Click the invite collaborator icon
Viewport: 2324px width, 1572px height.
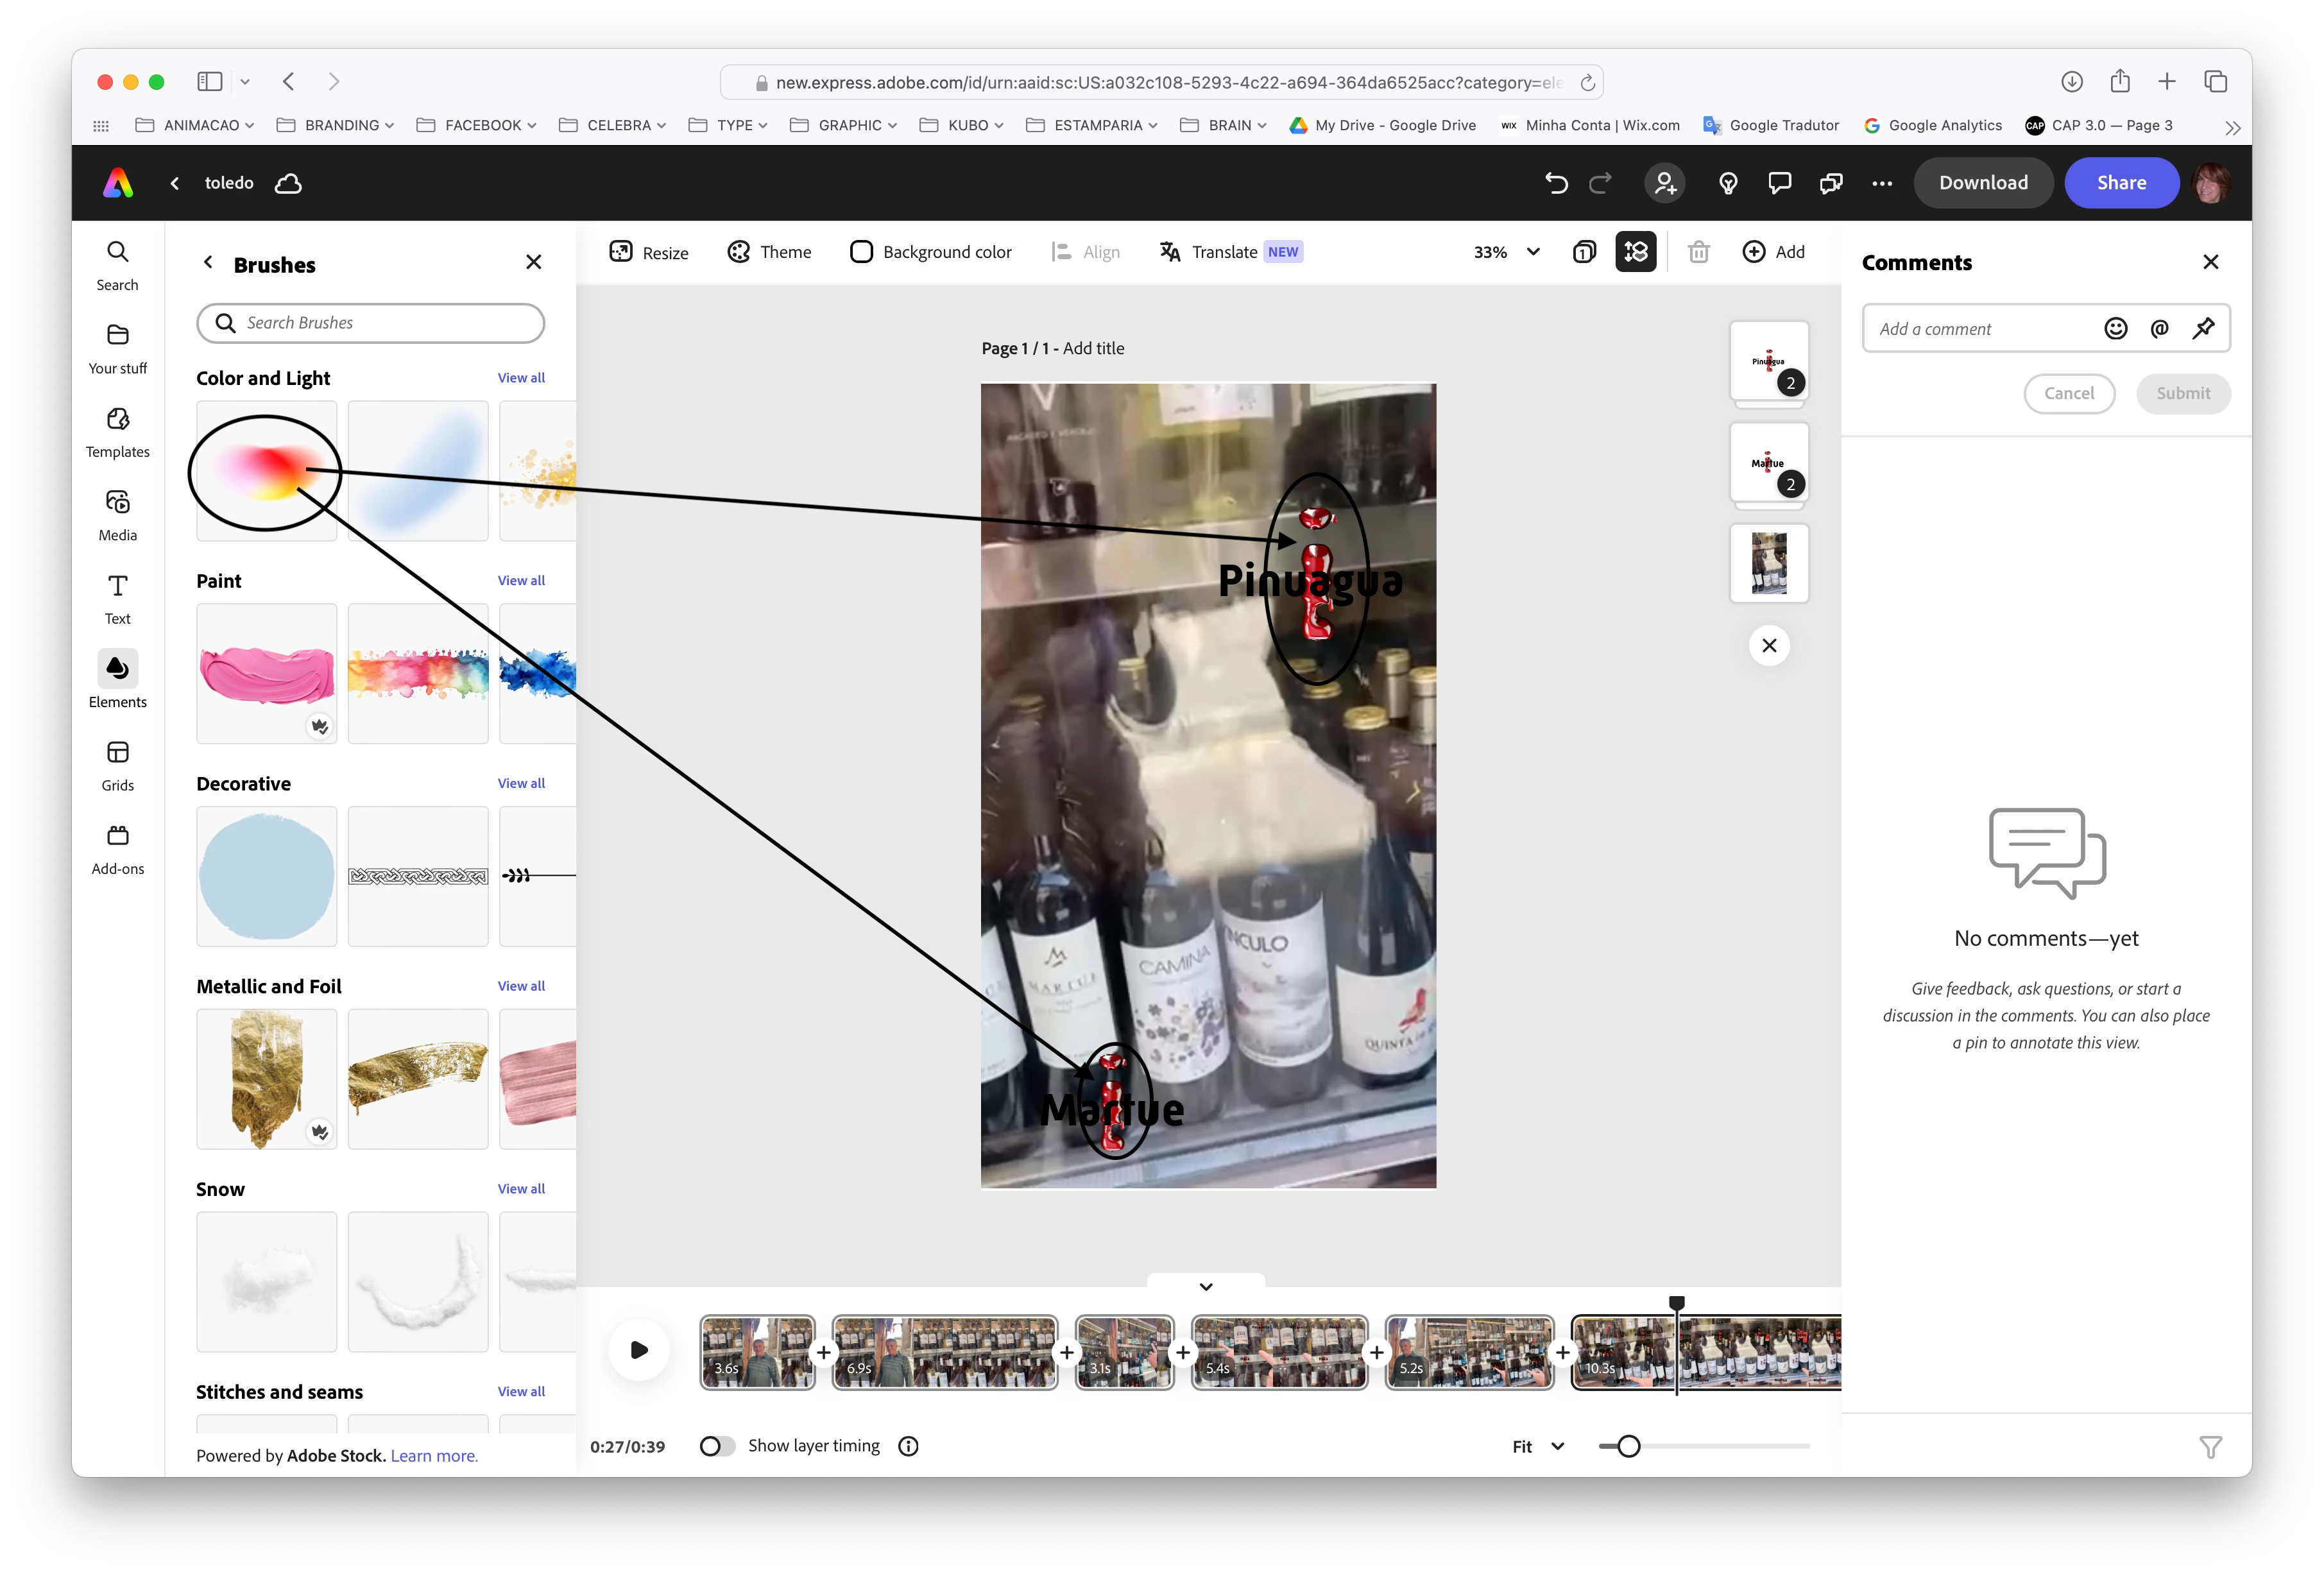pyautogui.click(x=1665, y=183)
